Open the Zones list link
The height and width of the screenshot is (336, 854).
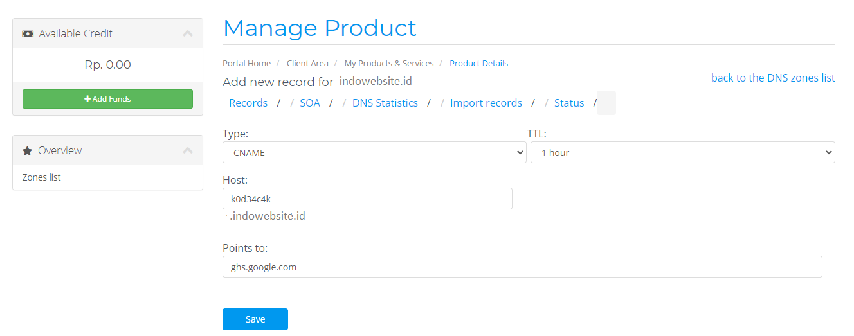pos(42,177)
